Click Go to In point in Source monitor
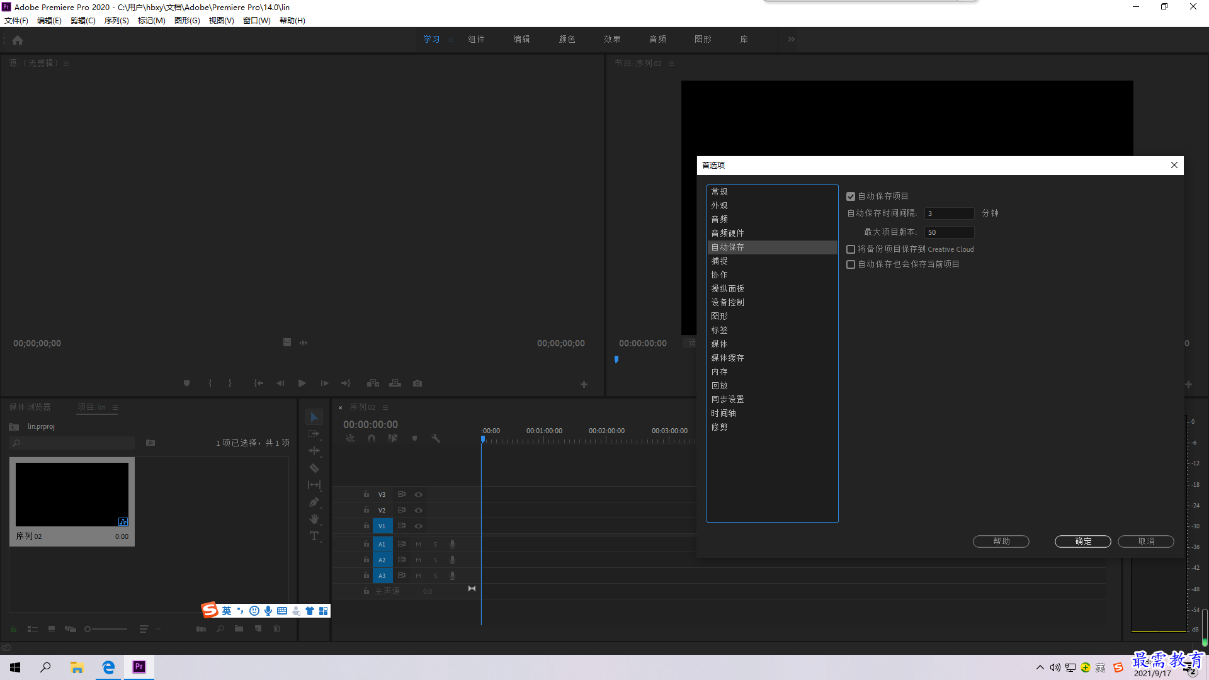Viewport: 1209px width, 680px height. click(258, 383)
